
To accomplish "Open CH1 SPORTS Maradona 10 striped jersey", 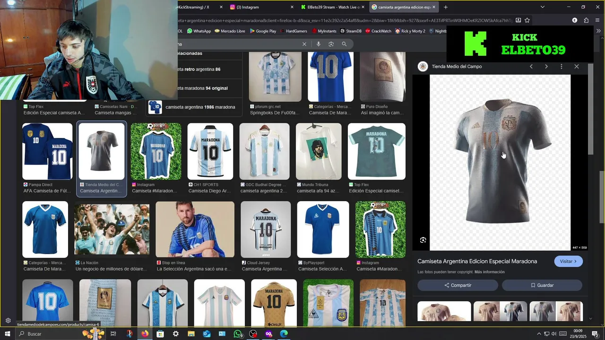I will click(x=210, y=152).
